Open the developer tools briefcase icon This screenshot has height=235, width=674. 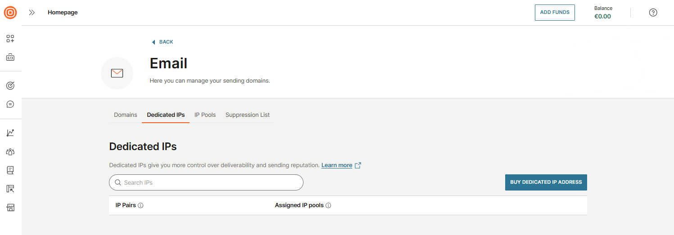click(x=10, y=58)
